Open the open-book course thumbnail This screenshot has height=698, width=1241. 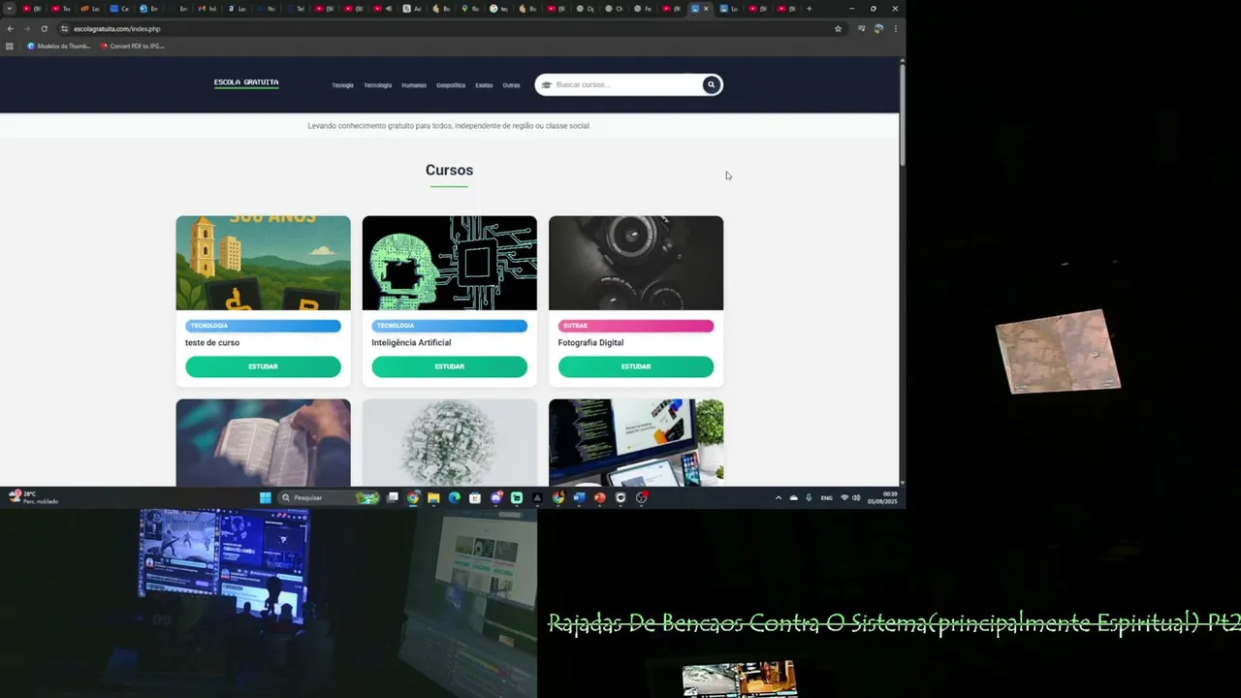[263, 442]
